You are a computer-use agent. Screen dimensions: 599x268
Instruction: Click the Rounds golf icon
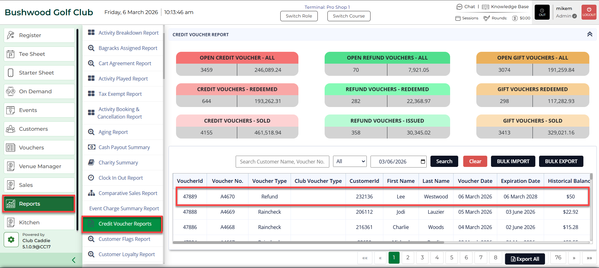click(486, 18)
